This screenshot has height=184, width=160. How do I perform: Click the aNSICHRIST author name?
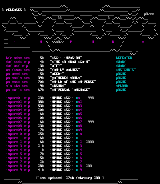(126, 70)
